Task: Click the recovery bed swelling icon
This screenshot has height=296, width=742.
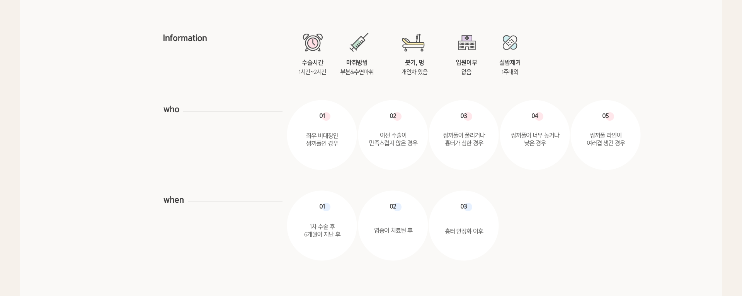Action: click(413, 43)
